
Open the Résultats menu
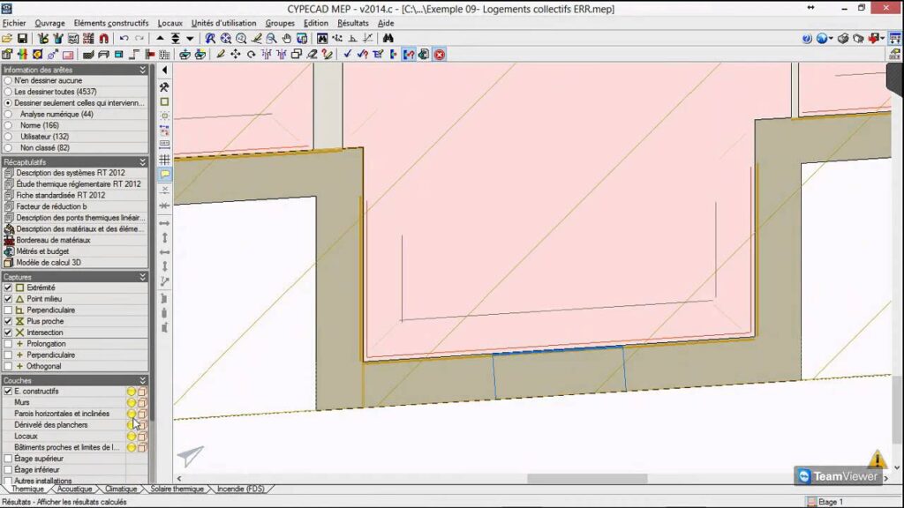[x=352, y=23]
